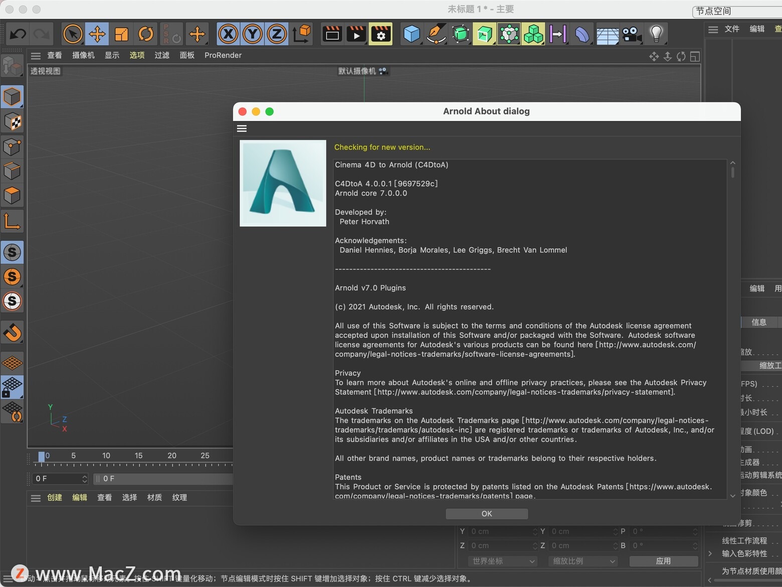The width and height of the screenshot is (782, 587).
Task: Select the Scale tool
Action: click(121, 34)
